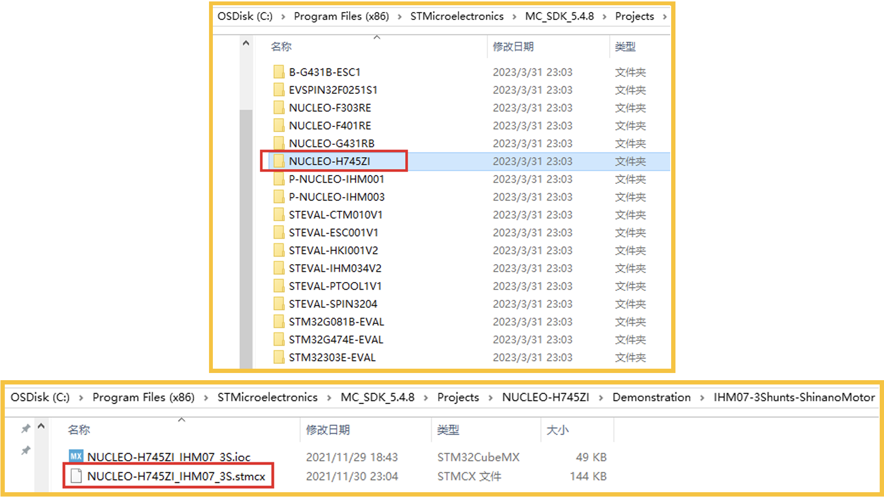Image resolution: width=884 pixels, height=497 pixels.
Task: Go to MC_SDK_5.4.8 in the upper breadcrumb
Action: click(x=559, y=16)
